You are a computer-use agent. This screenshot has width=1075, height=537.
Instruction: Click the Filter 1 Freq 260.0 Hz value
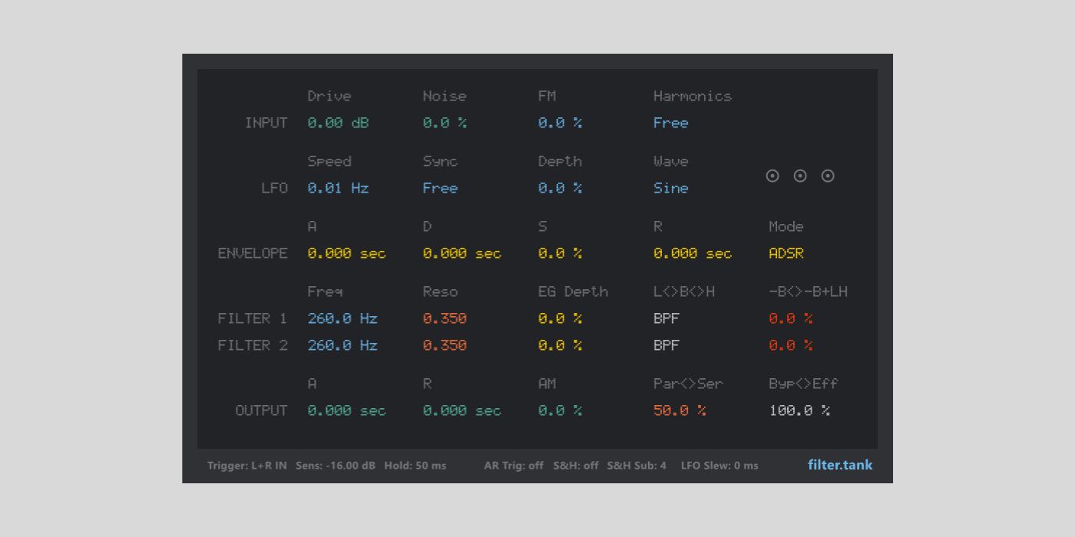[342, 318]
